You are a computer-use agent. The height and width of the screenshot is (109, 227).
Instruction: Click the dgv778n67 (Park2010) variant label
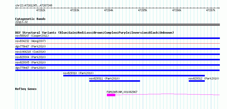click(31, 46)
